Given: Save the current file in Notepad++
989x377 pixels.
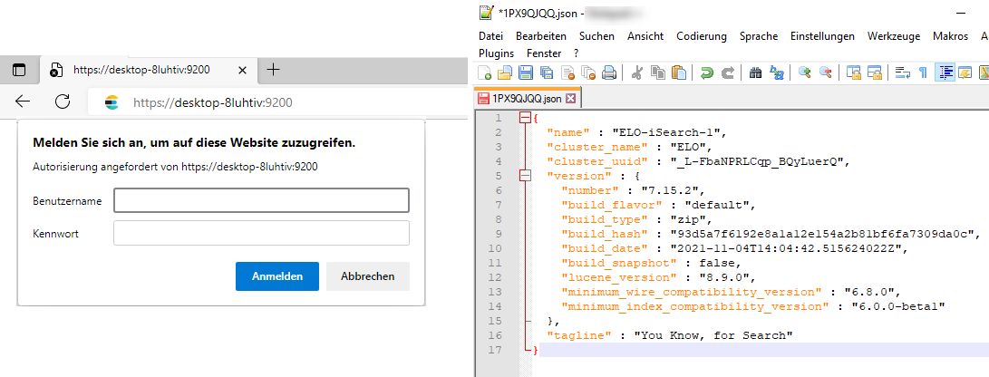Looking at the screenshot, I should pyautogui.click(x=526, y=73).
